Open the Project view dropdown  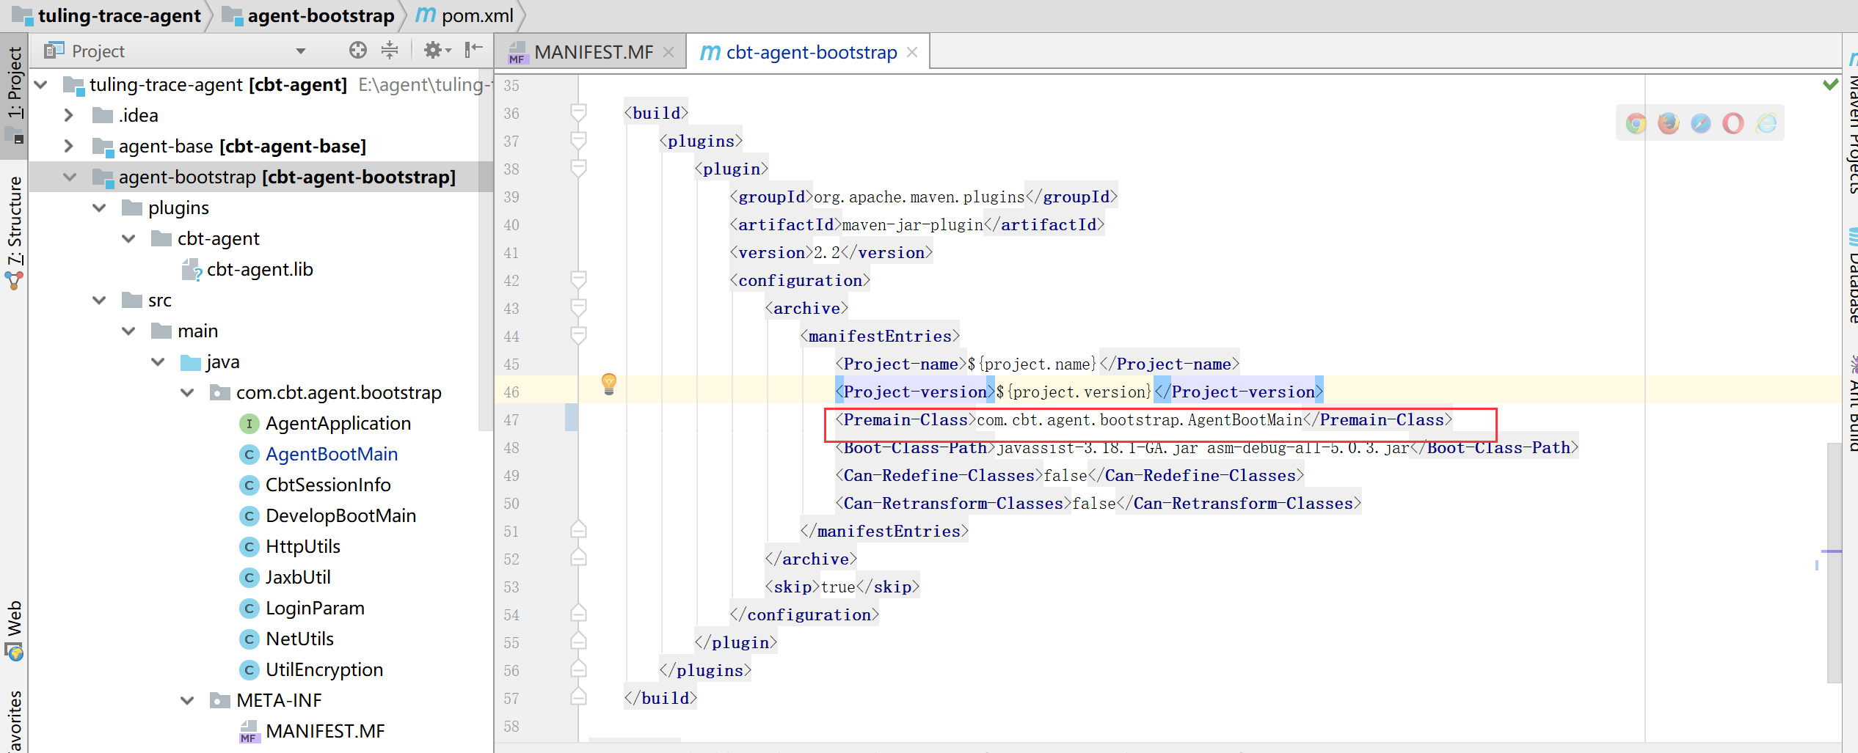(300, 51)
